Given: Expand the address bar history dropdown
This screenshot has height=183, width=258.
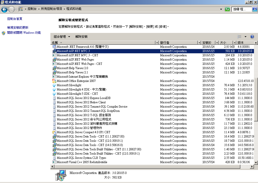Looking at the screenshot, I should click(x=221, y=9).
